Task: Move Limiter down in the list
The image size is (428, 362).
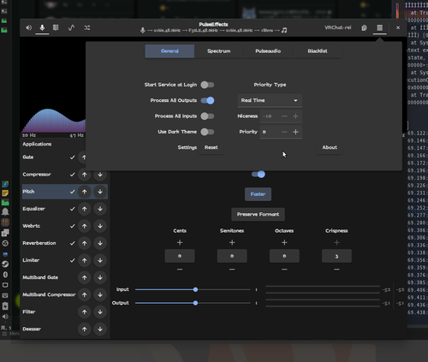Action: (x=100, y=260)
